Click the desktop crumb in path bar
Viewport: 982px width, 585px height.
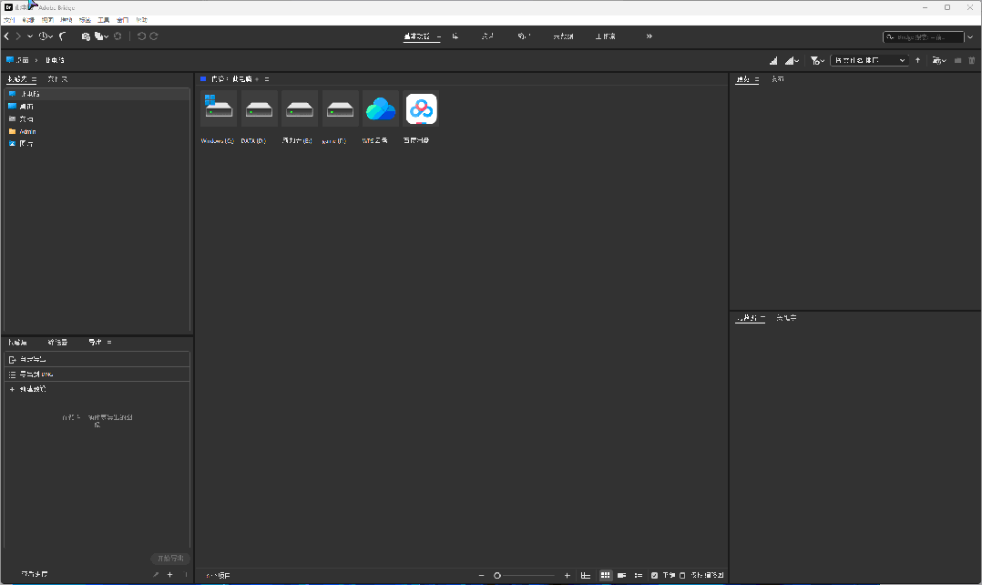tap(17, 60)
